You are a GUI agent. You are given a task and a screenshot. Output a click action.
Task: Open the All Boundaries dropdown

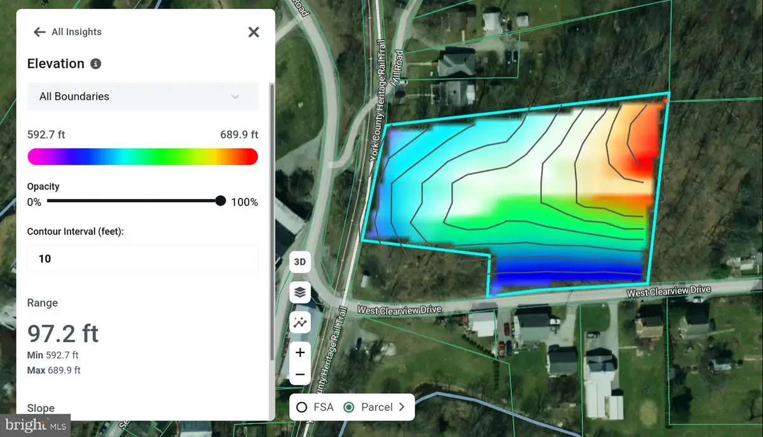pos(142,97)
